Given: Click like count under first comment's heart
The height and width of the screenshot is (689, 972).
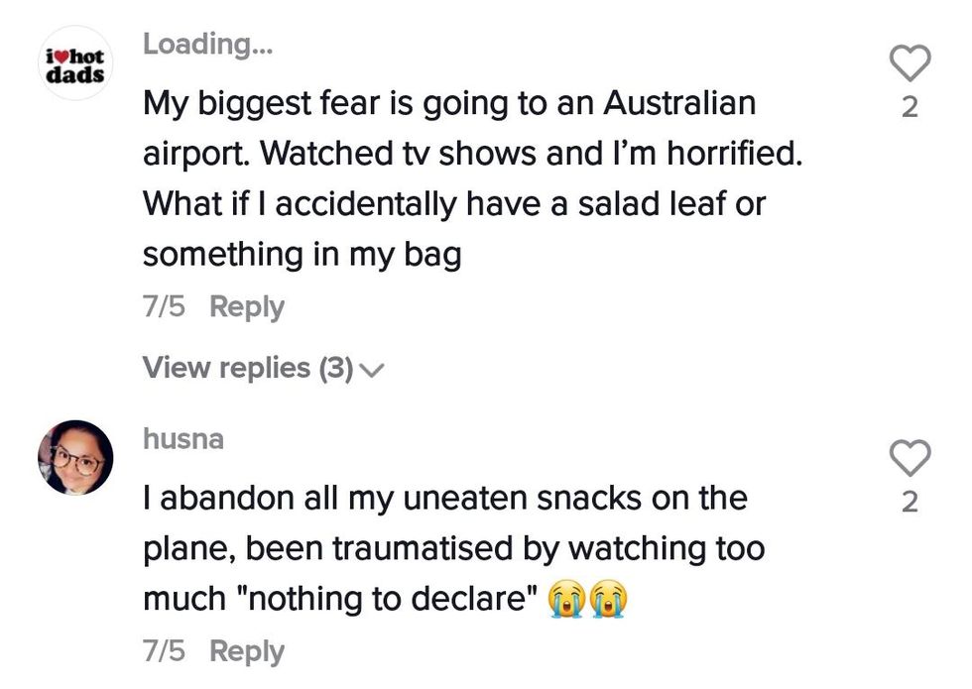Looking at the screenshot, I should (910, 107).
